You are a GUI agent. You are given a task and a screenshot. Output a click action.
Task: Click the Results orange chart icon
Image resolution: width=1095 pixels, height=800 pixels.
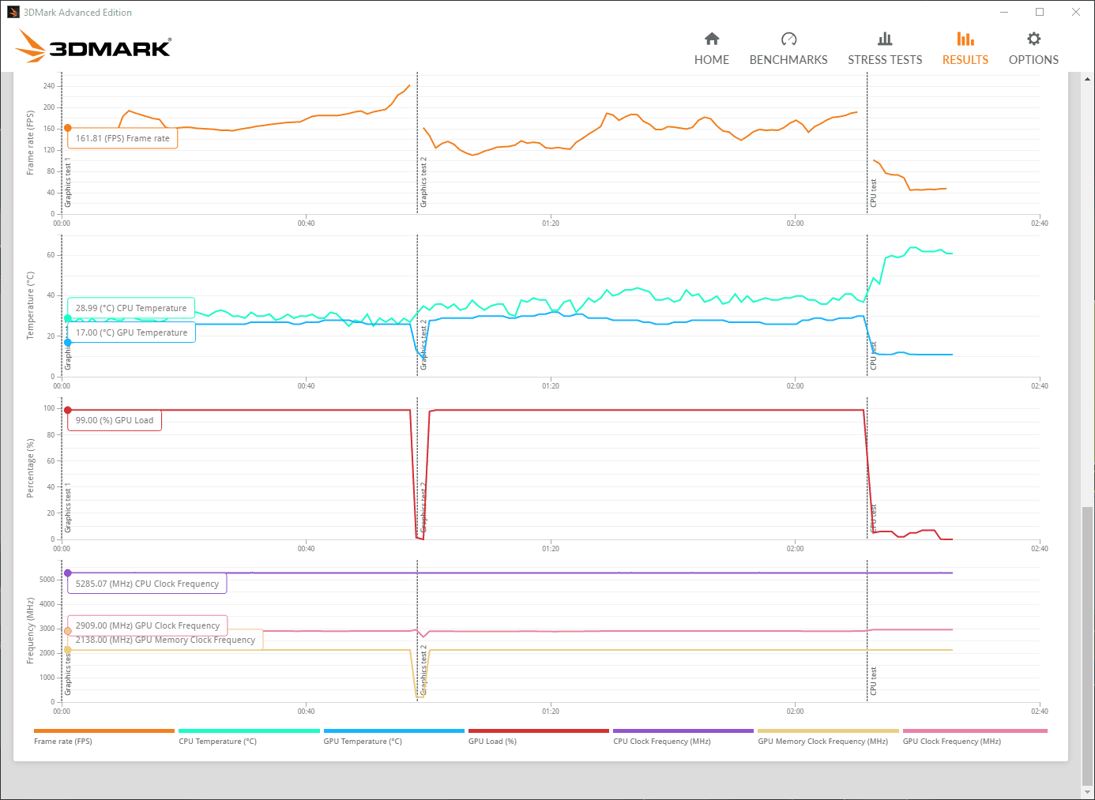[x=965, y=39]
